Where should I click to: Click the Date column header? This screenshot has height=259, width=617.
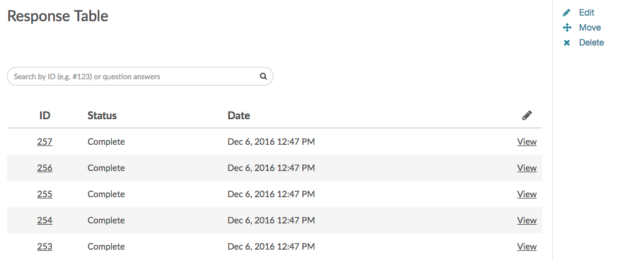(x=239, y=115)
